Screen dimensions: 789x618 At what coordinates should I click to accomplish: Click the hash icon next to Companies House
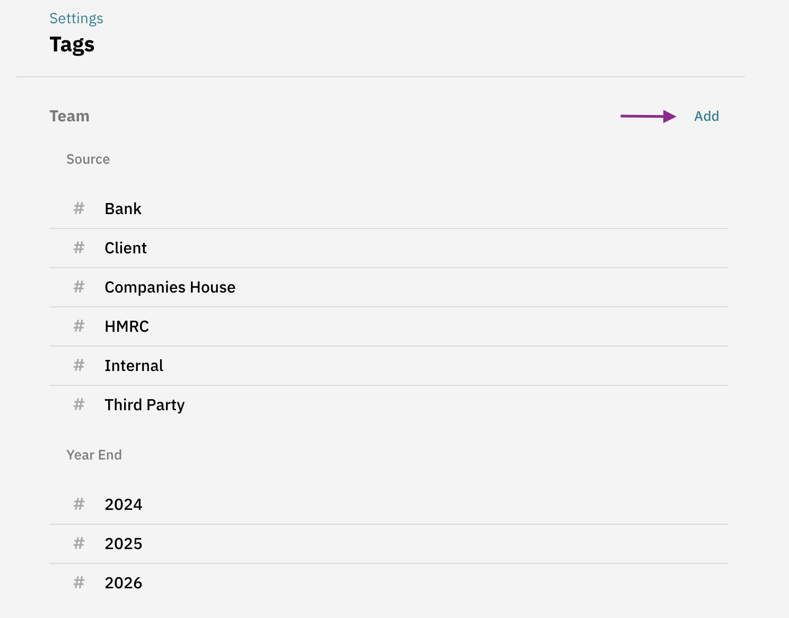[x=79, y=287]
